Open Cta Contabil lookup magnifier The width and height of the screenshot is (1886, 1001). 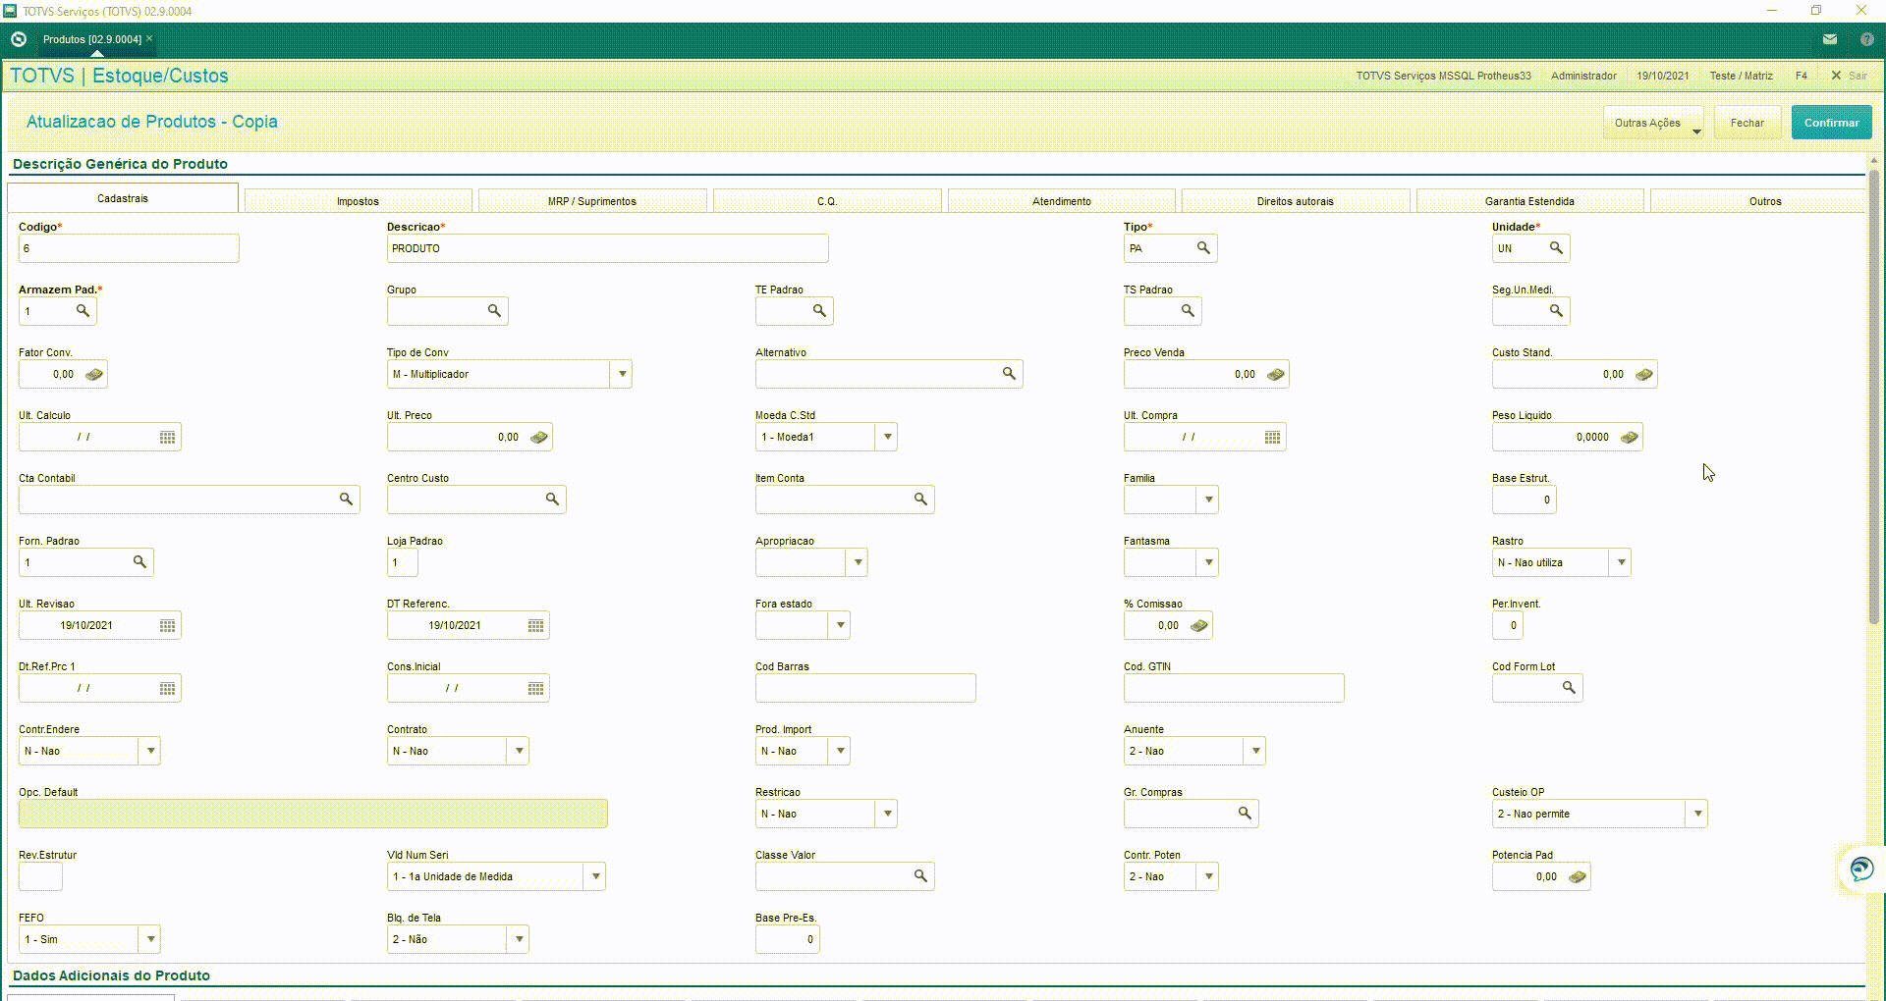click(x=347, y=500)
